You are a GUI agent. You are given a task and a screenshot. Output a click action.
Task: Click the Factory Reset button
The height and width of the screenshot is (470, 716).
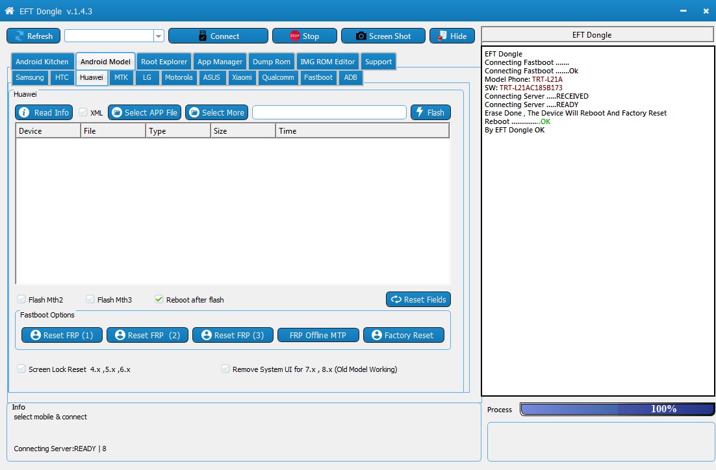[x=403, y=335]
